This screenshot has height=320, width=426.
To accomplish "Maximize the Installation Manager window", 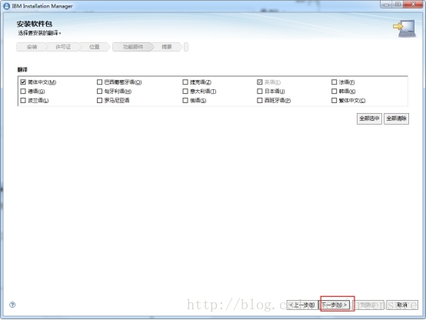I will (398, 5).
